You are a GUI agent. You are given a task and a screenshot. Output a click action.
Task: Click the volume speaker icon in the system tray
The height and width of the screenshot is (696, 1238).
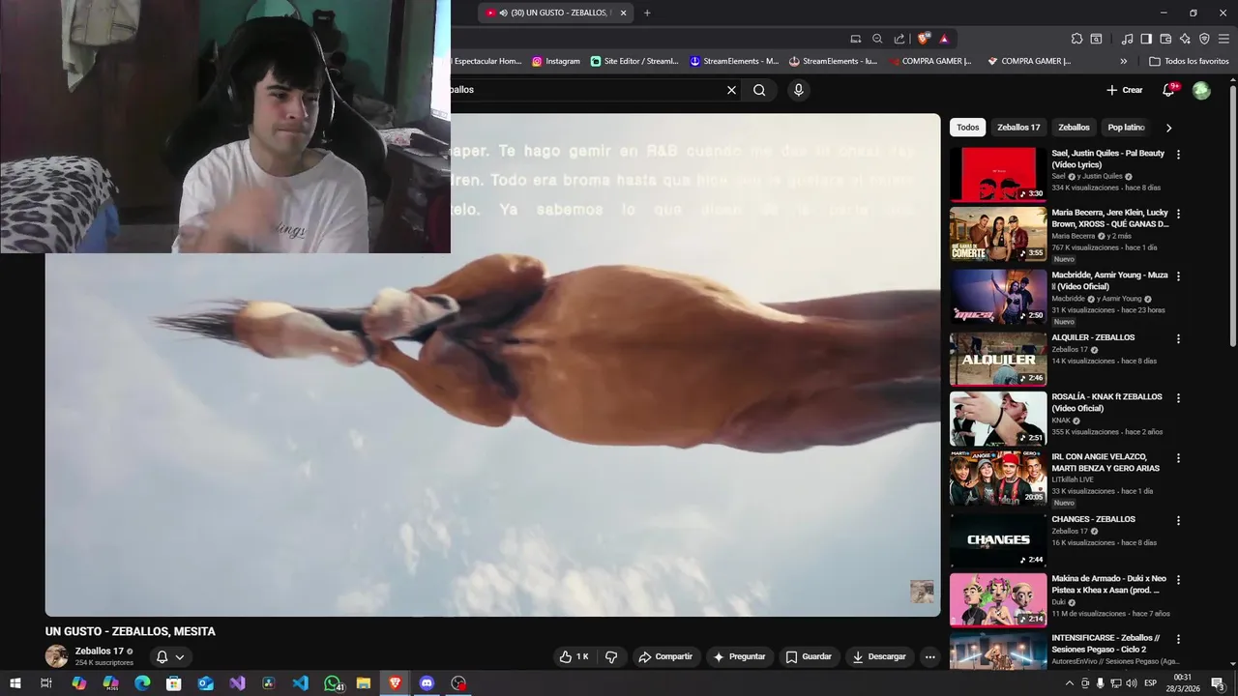[x=1131, y=683]
